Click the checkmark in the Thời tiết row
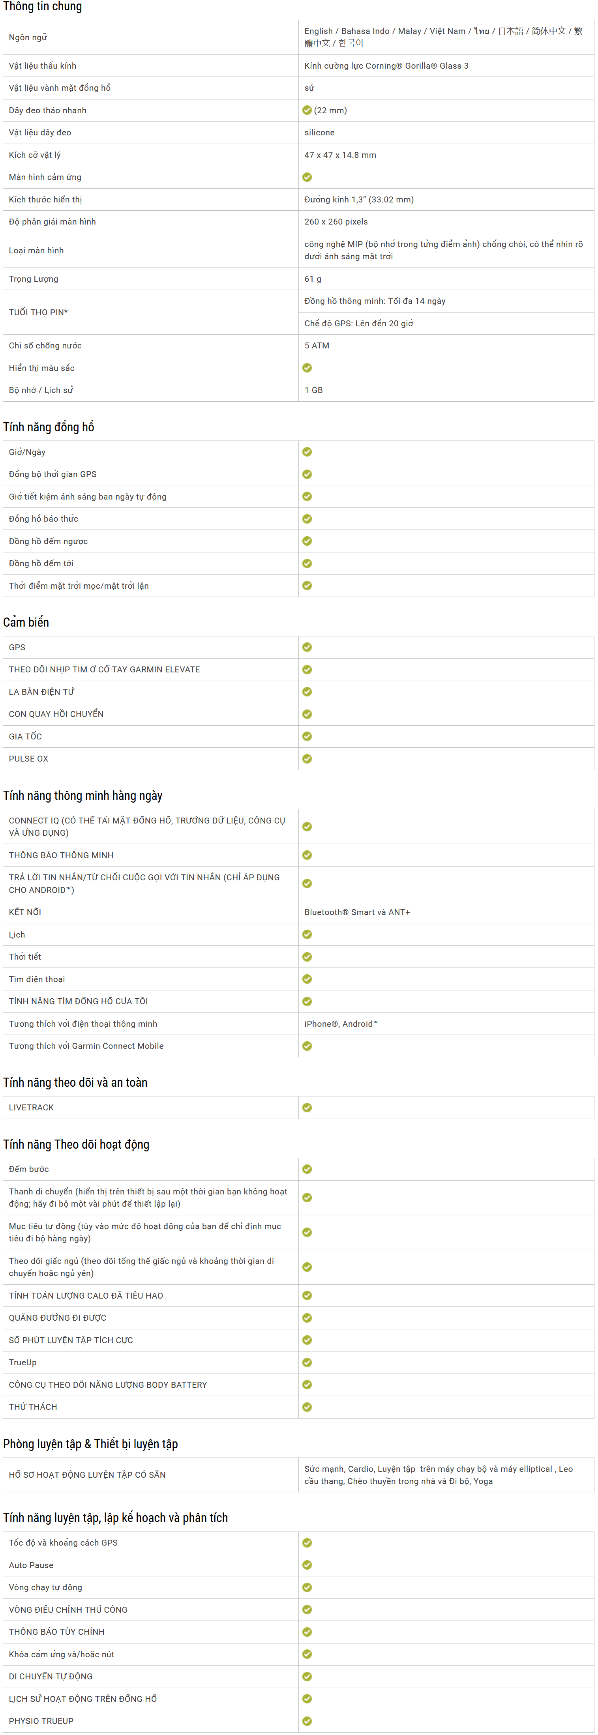598x1735 pixels. [307, 956]
